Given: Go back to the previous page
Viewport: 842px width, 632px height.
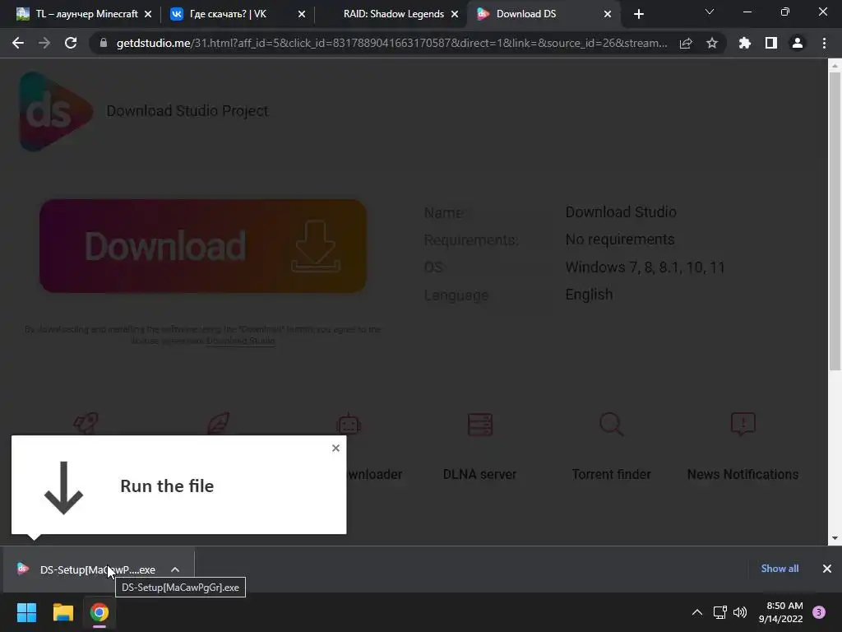Looking at the screenshot, I should (18, 43).
